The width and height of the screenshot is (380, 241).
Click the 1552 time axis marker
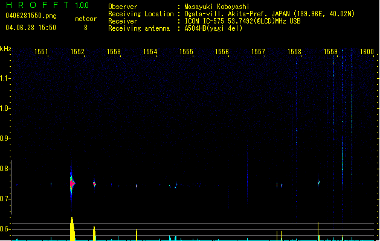[x=77, y=52]
